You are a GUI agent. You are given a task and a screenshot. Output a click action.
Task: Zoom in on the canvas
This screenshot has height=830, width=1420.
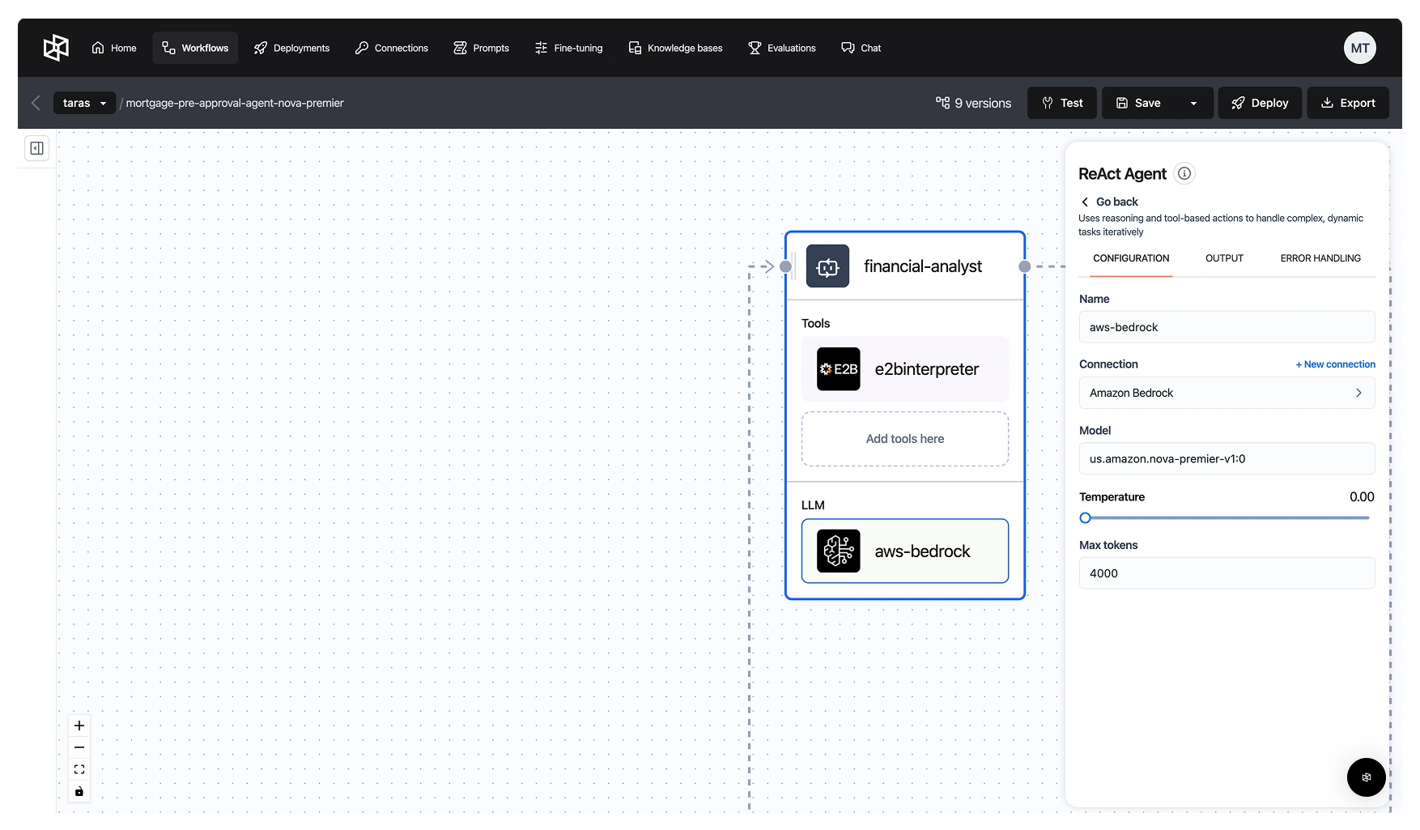tap(79, 726)
